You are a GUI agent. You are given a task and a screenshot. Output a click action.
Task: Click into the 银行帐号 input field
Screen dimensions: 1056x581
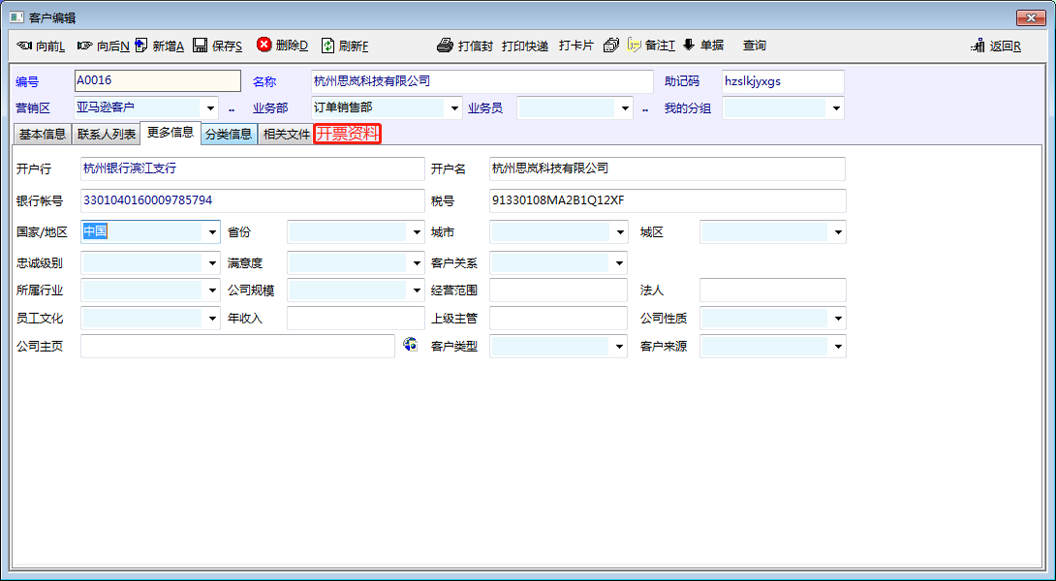(252, 200)
